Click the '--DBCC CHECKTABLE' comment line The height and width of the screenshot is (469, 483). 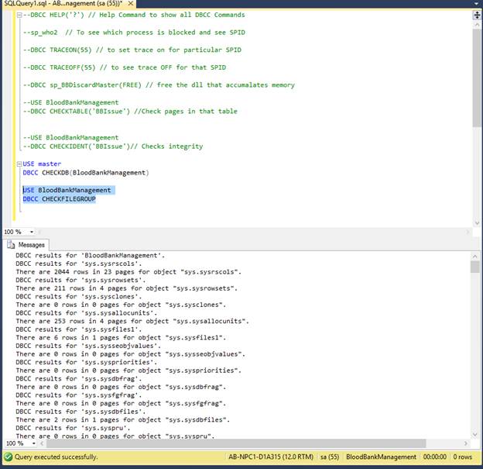tap(130, 112)
